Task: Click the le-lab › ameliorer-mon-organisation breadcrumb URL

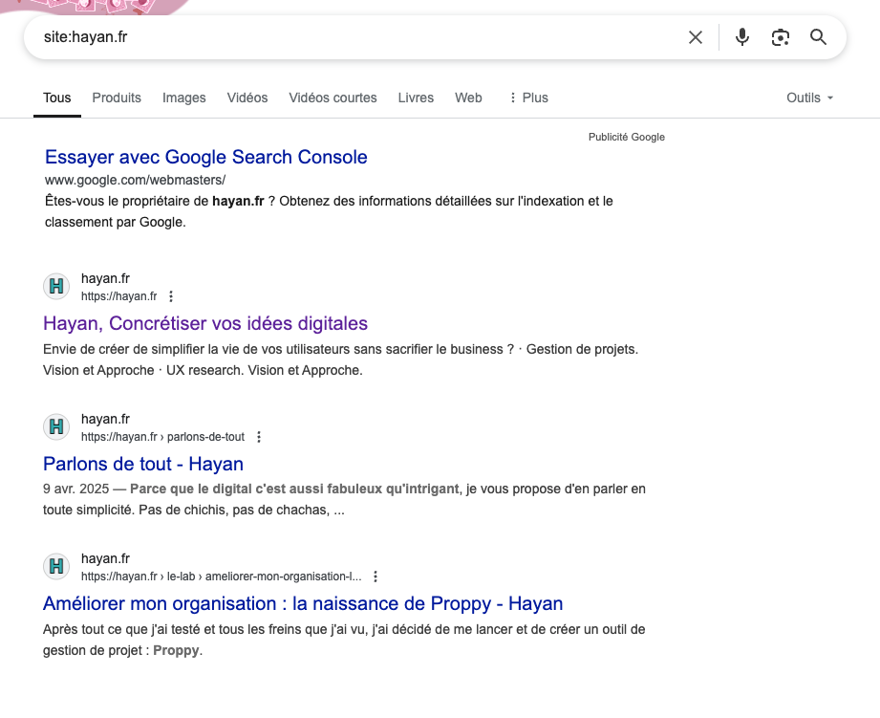Action: pos(221,577)
